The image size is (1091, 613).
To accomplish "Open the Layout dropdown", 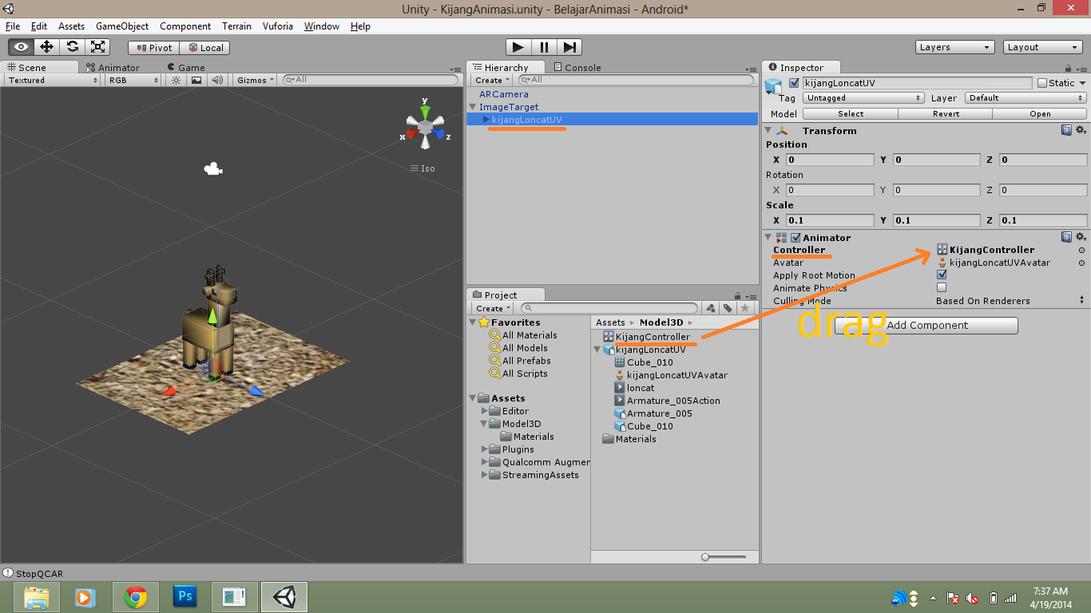I will click(x=1043, y=47).
